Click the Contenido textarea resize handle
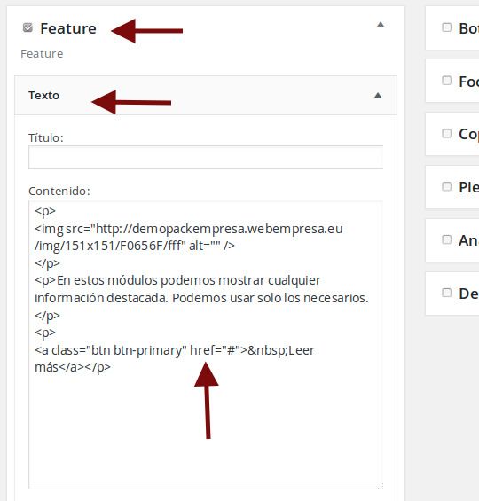Screen dimensions: 479x501 pos(380,486)
